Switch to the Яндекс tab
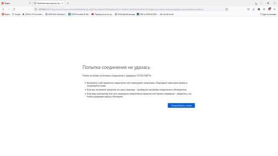Viewport: 278px width, 156px height. tap(16, 3)
